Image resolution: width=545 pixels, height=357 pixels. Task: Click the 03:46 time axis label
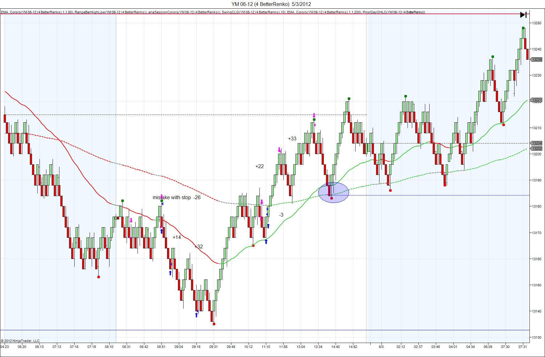(436, 347)
